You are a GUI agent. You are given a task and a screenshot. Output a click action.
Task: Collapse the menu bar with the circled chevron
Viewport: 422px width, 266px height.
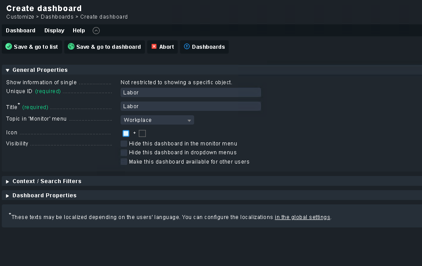[x=96, y=31]
